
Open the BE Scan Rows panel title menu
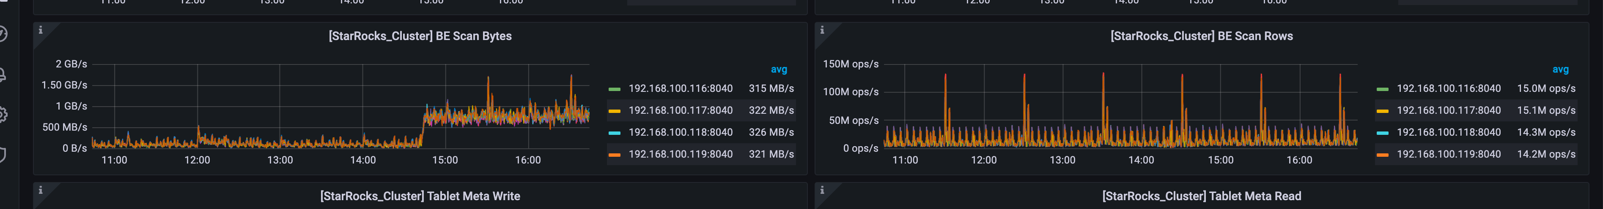(1201, 36)
